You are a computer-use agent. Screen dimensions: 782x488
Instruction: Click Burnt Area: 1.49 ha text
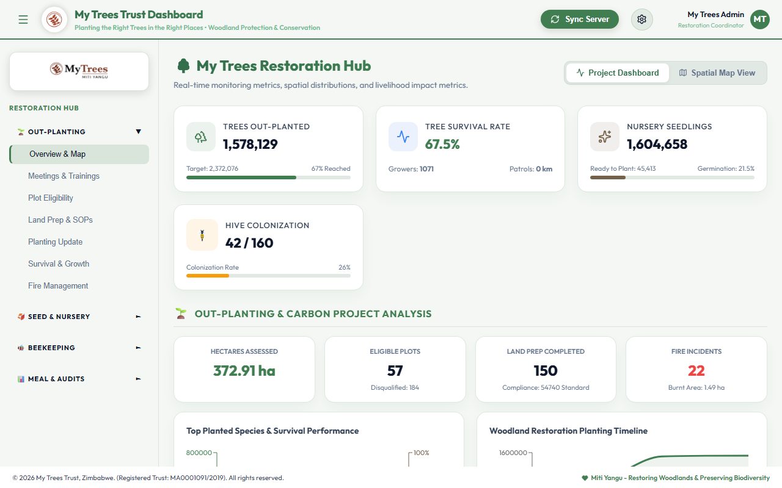[x=696, y=387]
